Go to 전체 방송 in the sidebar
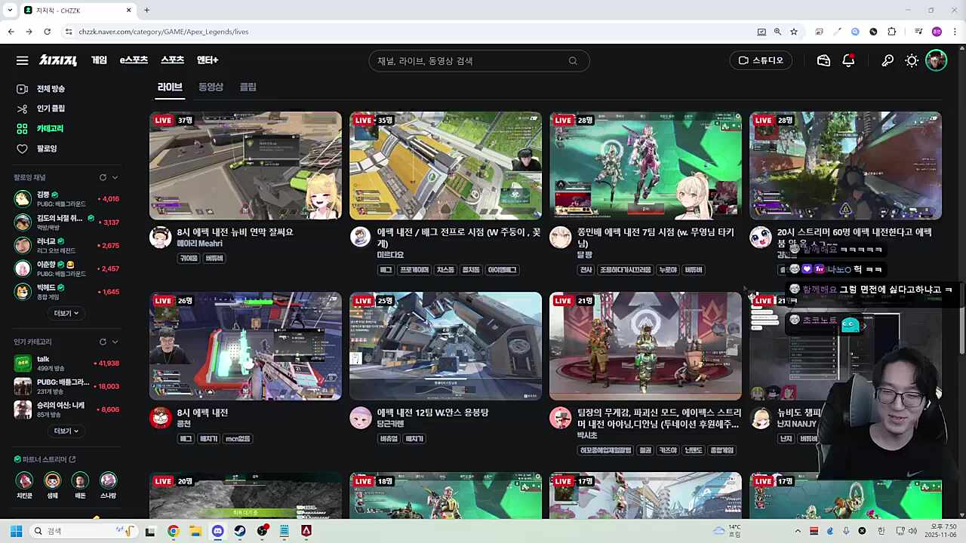The height and width of the screenshot is (543, 966). coord(51,89)
